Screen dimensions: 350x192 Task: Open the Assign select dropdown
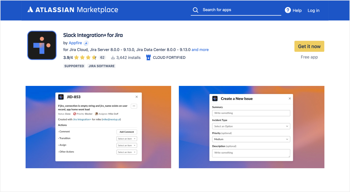(127, 145)
